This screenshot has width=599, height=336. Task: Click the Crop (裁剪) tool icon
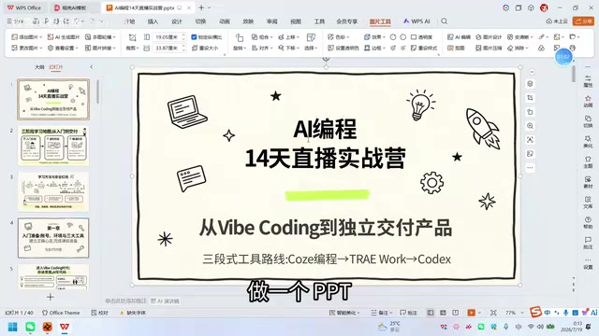click(132, 37)
